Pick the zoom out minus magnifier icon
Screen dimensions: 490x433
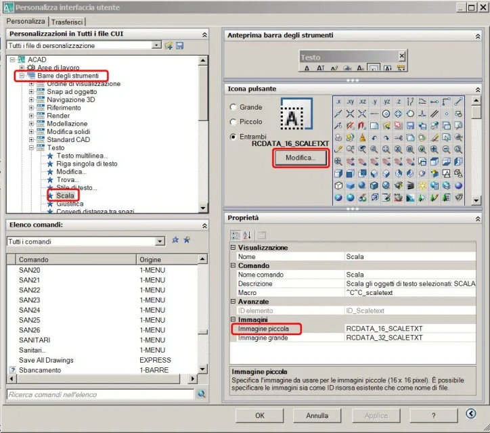pyautogui.click(x=447, y=150)
